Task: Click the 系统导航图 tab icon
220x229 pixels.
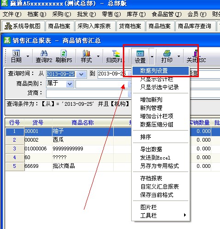Action: coord(8,26)
